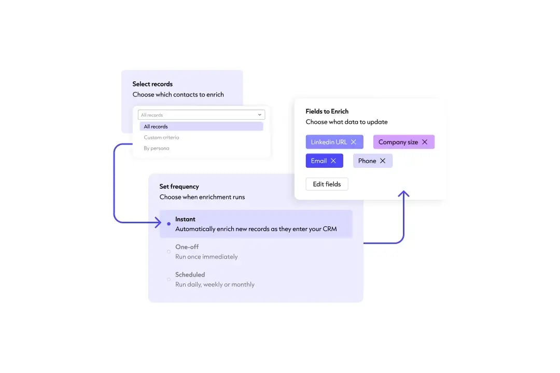Viewport: 560px width, 373px height.
Task: Click the Edit fields button
Action: coord(327,184)
